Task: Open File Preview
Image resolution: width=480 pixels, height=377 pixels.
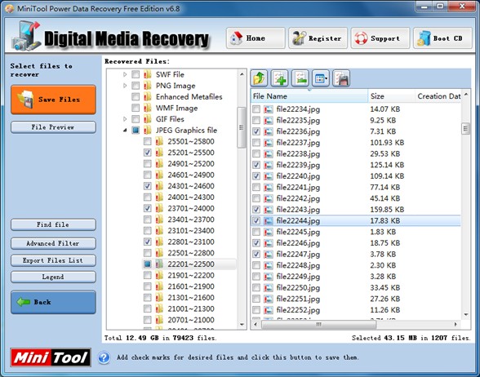Action: (x=53, y=127)
